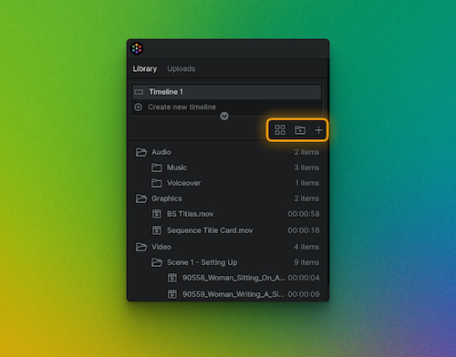Click the 00:00:58 duration of BS Titles.mov
Screen dimensions: 456x357
(x=304, y=214)
